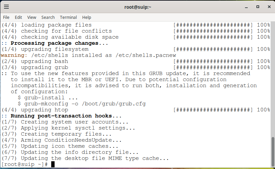Maximize the terminal window
Screen dimensions: 275x169
click(257, 7)
